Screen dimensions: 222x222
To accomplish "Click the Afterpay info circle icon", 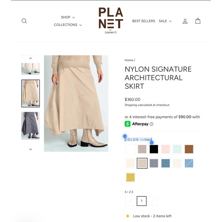I will [x=151, y=124].
